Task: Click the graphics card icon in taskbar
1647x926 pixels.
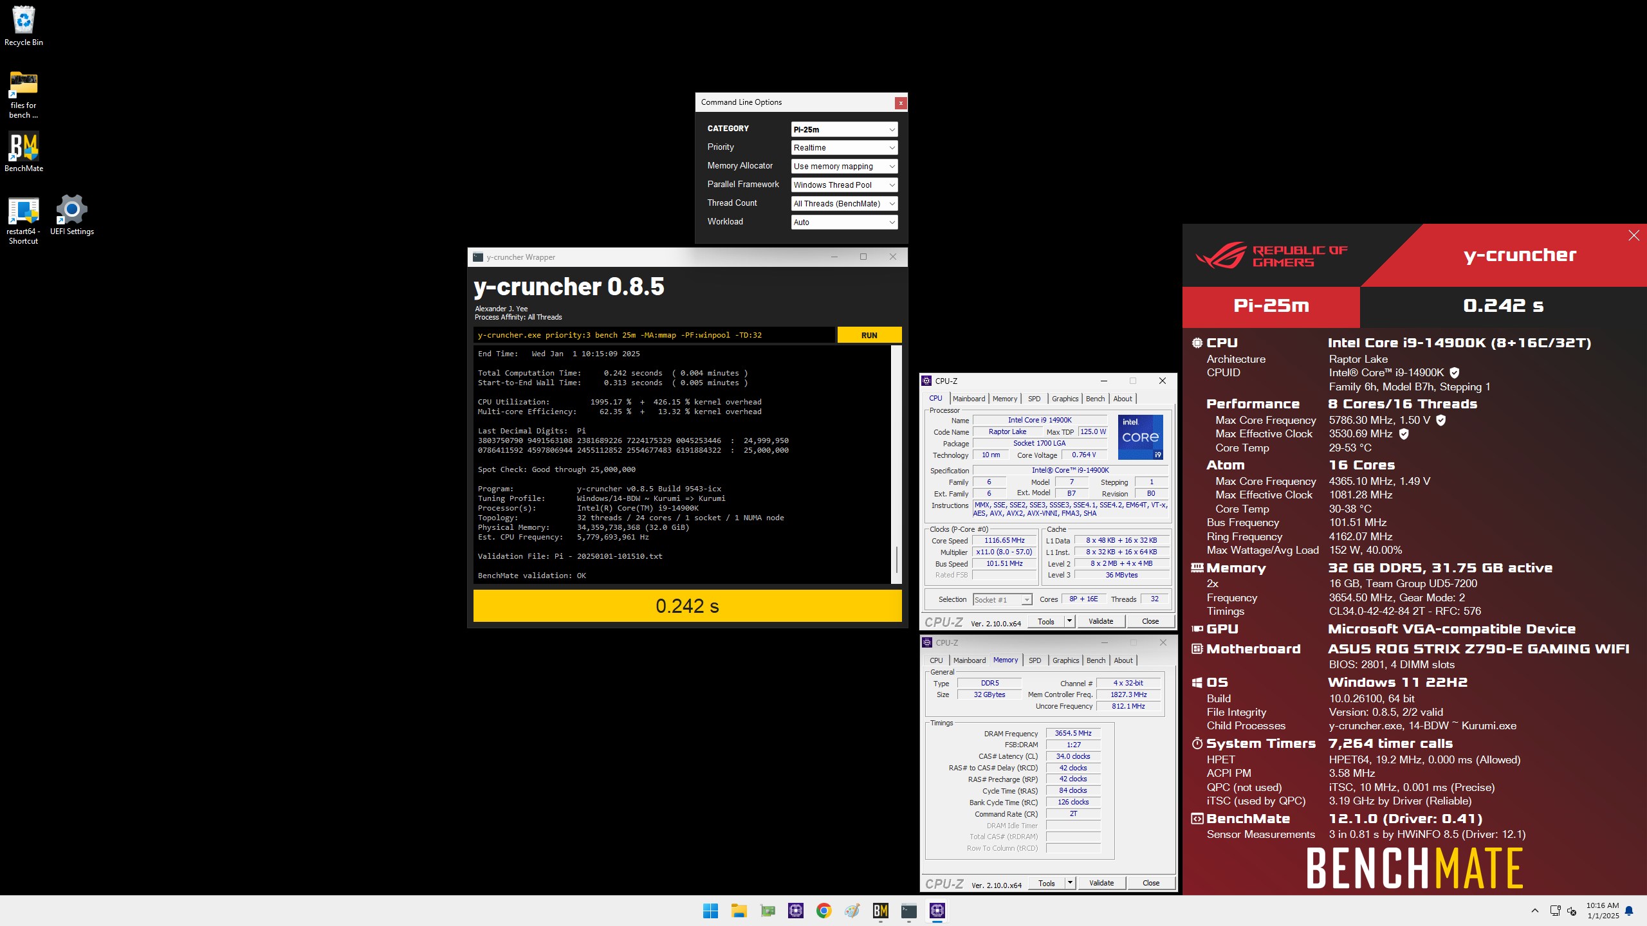Action: click(767, 911)
